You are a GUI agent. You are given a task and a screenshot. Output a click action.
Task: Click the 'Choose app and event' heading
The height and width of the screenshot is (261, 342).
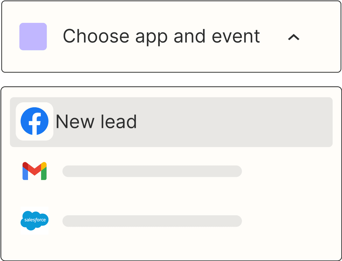[161, 36]
